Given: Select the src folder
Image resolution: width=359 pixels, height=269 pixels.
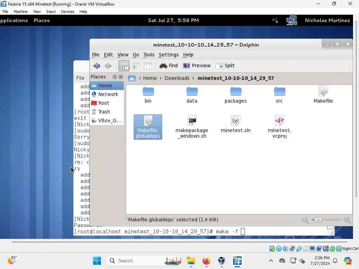Looking at the screenshot, I should (279, 95).
